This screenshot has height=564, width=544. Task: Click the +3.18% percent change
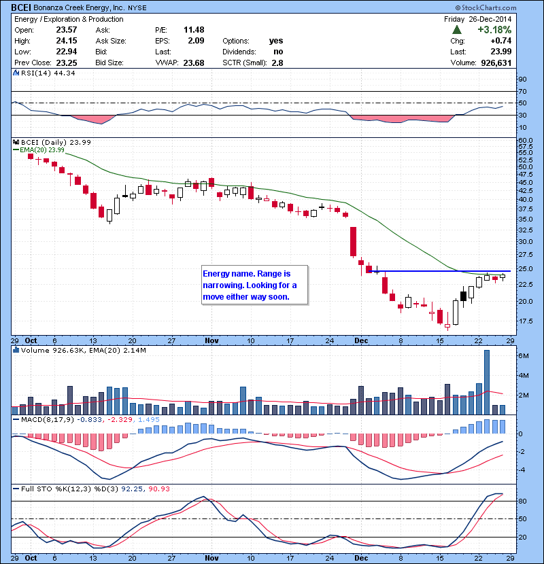tap(494, 30)
